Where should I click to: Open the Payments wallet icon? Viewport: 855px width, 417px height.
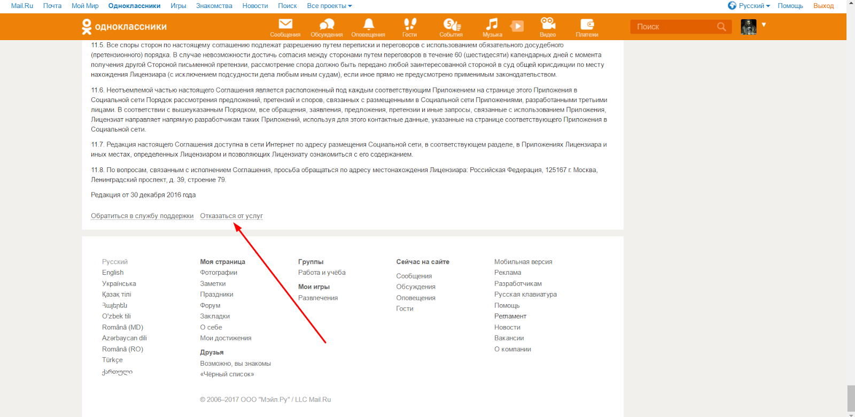tap(587, 24)
